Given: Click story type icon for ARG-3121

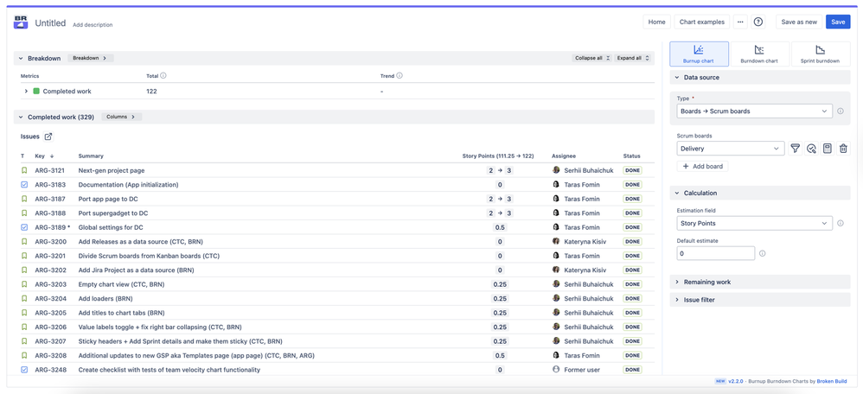Looking at the screenshot, I should tap(24, 170).
